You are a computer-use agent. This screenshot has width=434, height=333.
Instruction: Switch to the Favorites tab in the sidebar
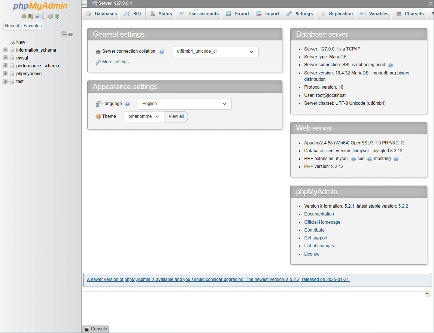[32, 26]
